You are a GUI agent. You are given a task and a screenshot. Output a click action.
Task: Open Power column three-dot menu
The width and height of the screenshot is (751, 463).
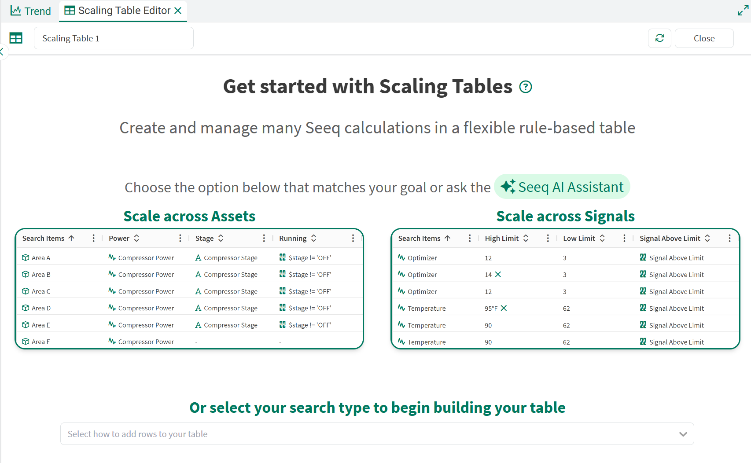(x=180, y=238)
